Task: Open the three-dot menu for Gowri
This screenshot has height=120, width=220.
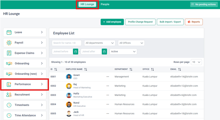Action: tap(108, 77)
